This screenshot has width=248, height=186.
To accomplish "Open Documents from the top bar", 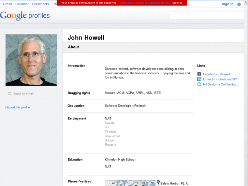I will pyautogui.click(x=40, y=4).
